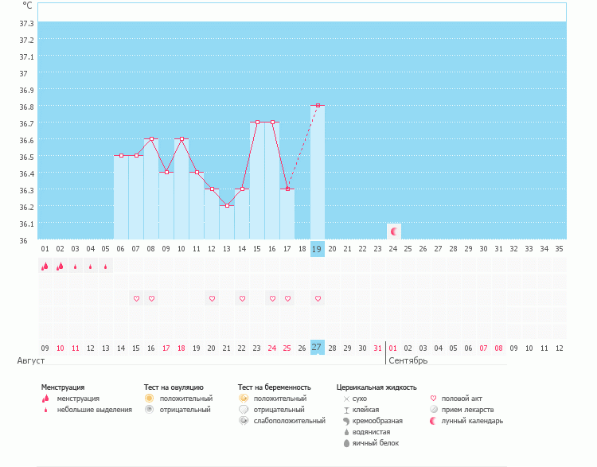
Task: Click the heart icon under cycle day 19
Action: [x=318, y=298]
